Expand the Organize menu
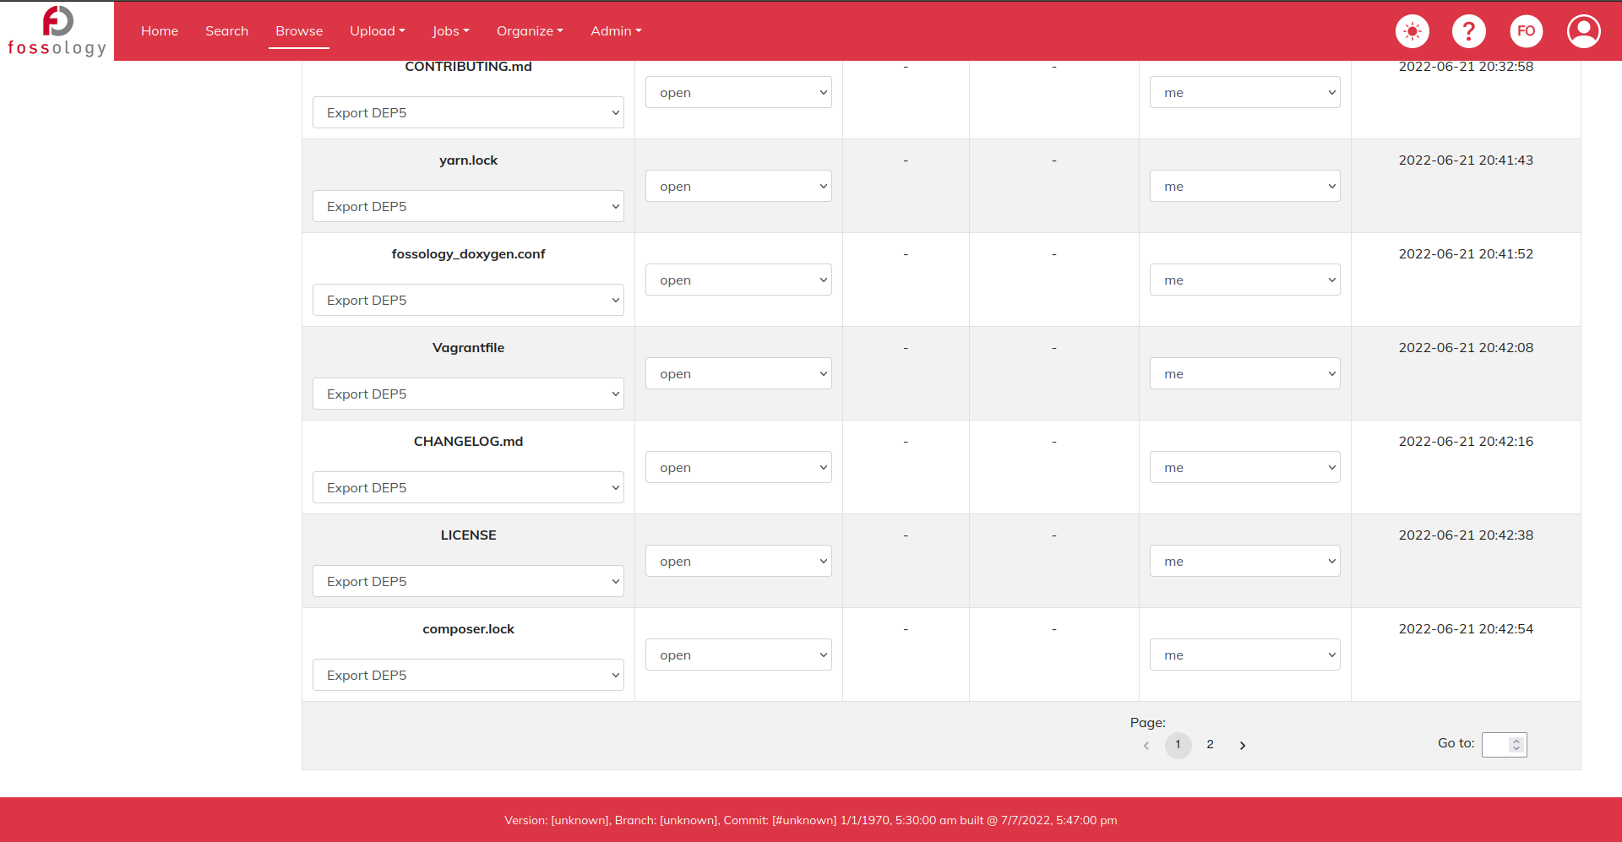Image resolution: width=1622 pixels, height=842 pixels. click(530, 31)
